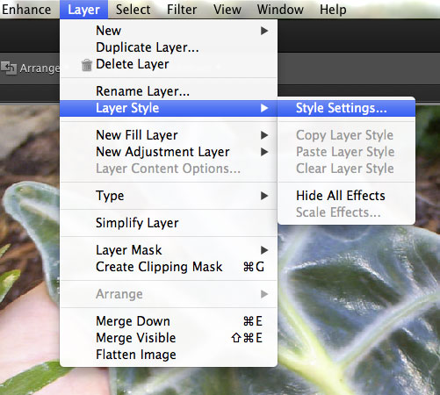This screenshot has height=395, width=440.
Task: Open the Filter menu
Action: (182, 10)
